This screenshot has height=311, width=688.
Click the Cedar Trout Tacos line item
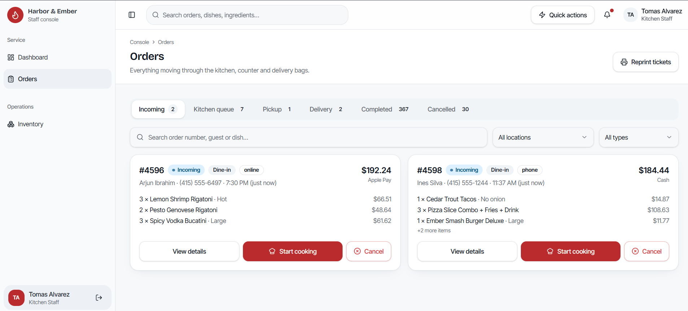pos(543,199)
